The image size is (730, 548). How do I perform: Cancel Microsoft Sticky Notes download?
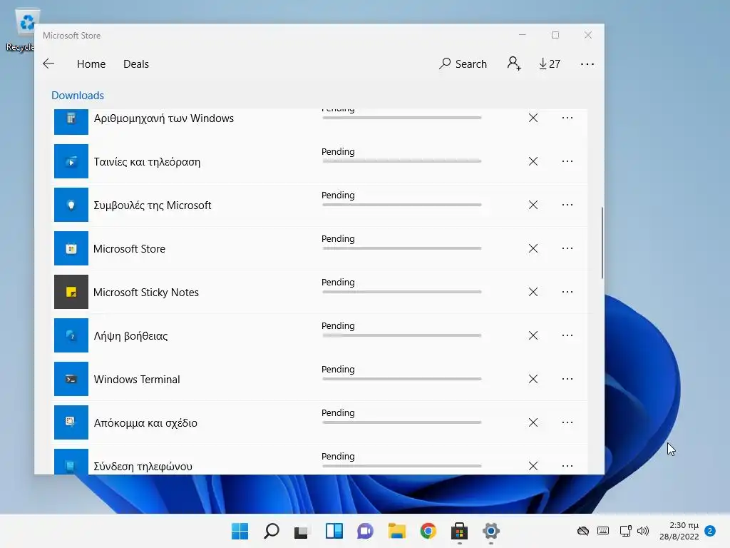click(533, 292)
